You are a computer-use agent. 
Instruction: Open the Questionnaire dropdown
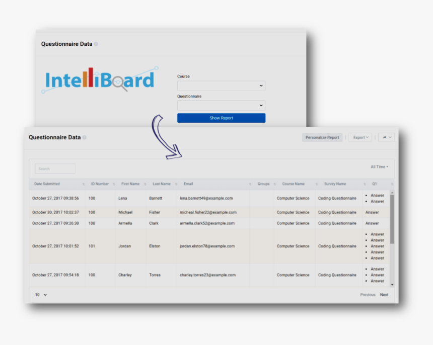(221, 105)
